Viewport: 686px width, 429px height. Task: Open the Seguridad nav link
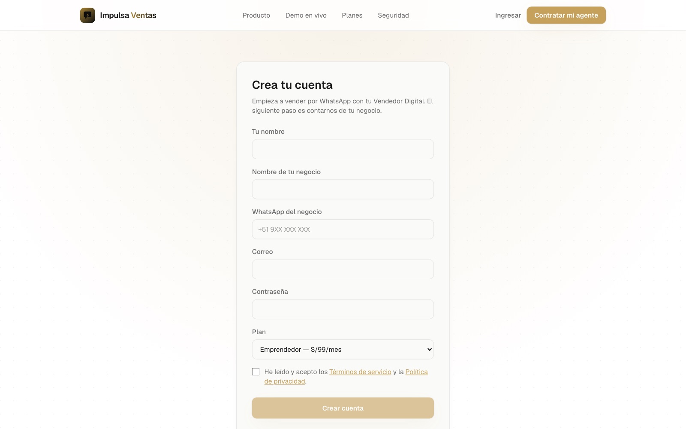coord(393,15)
